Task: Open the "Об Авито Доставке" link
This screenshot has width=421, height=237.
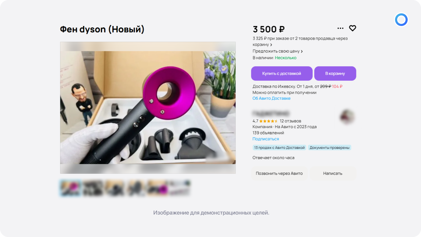Action: point(272,98)
